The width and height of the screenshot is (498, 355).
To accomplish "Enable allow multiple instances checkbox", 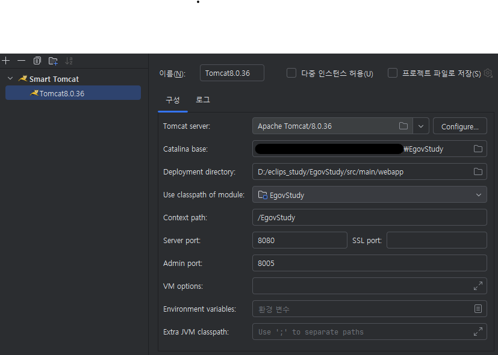I will pyautogui.click(x=291, y=73).
